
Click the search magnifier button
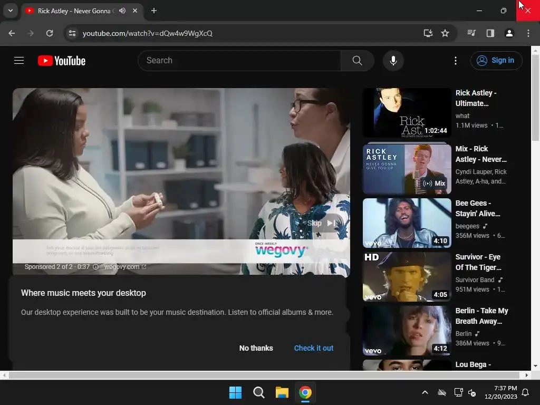(357, 61)
